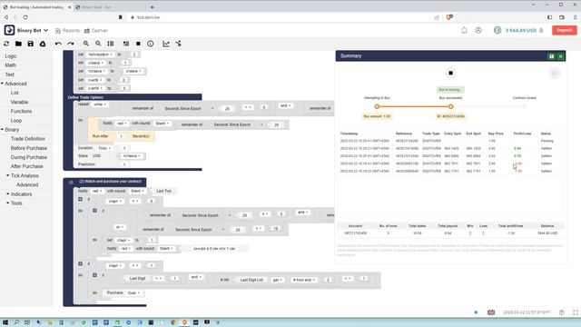
Task: Select the Text toolbox category
Action: [10, 74]
